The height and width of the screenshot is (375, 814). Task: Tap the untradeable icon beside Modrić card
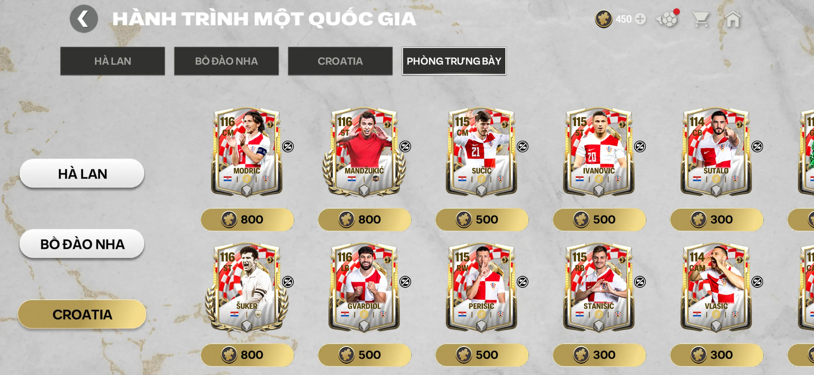288,147
